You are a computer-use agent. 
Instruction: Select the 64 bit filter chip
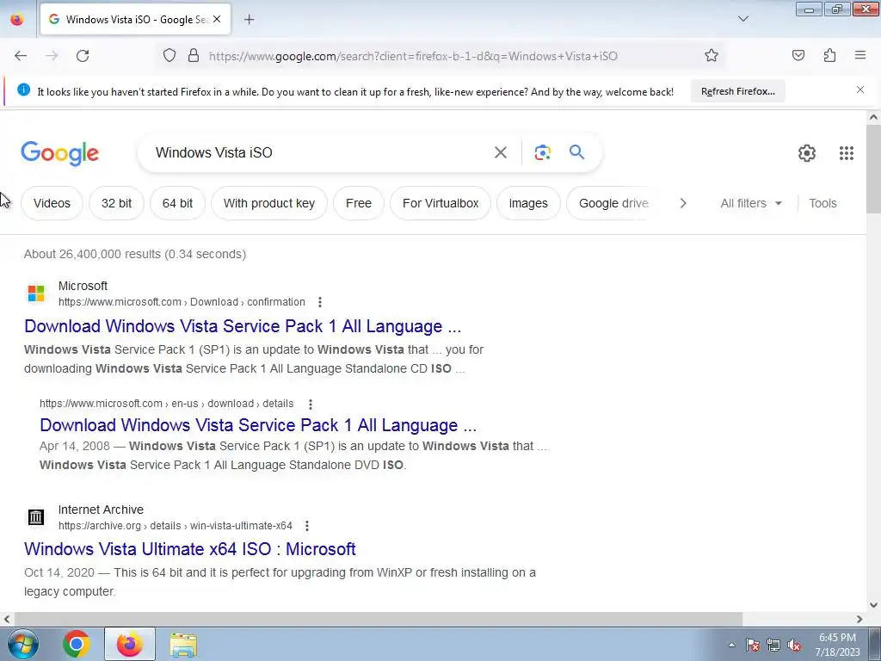177,203
